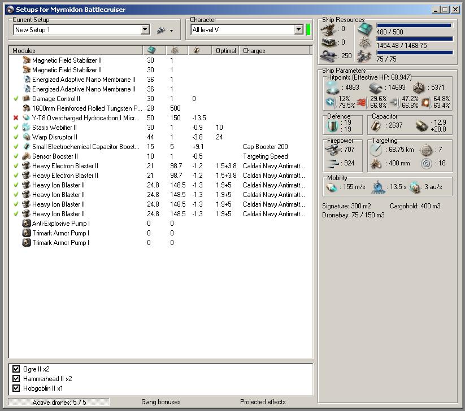Uncheck the Ogre II x2 drones
This screenshot has width=465, height=411.
pos(16,369)
